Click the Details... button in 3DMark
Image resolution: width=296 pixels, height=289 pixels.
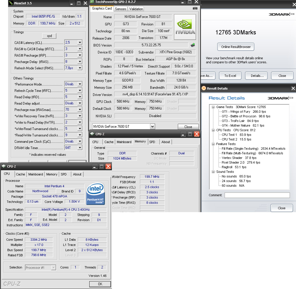pos(256,76)
